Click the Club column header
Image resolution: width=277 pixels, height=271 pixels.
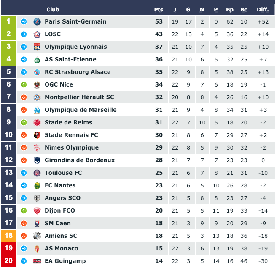coord(53,10)
